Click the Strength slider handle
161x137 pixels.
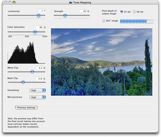(65, 16)
